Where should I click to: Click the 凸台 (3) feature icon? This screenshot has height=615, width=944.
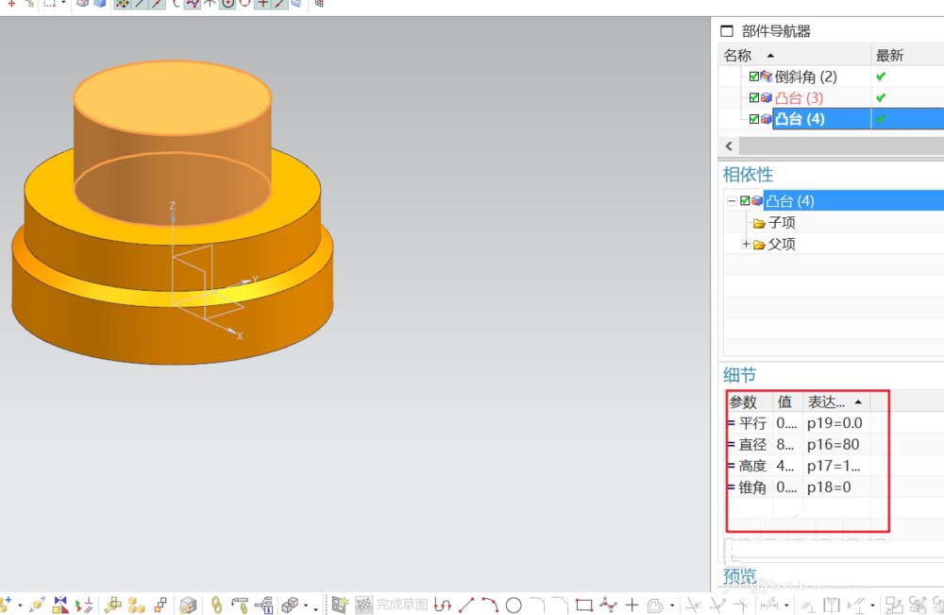coord(767,98)
